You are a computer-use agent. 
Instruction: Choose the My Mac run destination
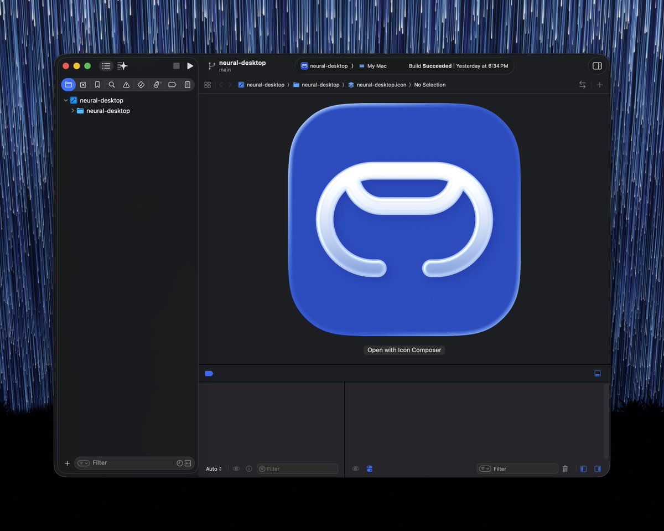[x=372, y=66]
